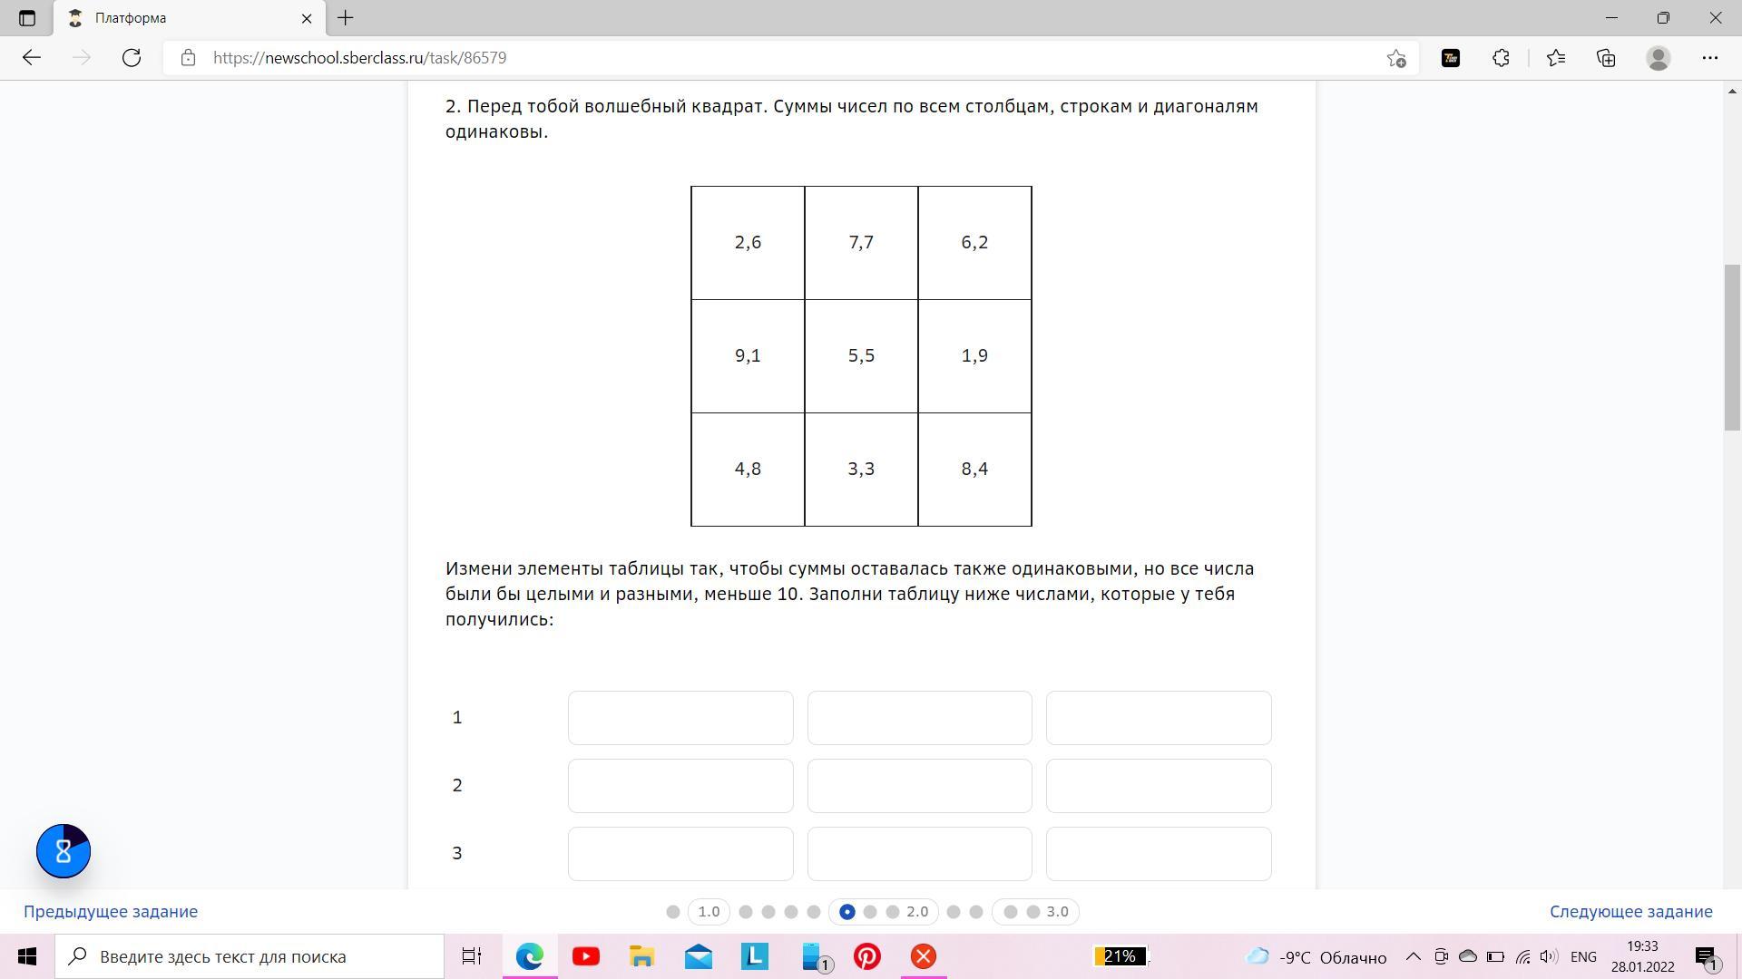Image resolution: width=1742 pixels, height=979 pixels.
Task: Open Pinterest taskbar icon
Action: (866, 956)
